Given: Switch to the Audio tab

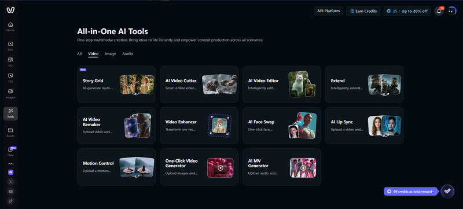Looking at the screenshot, I should [127, 54].
